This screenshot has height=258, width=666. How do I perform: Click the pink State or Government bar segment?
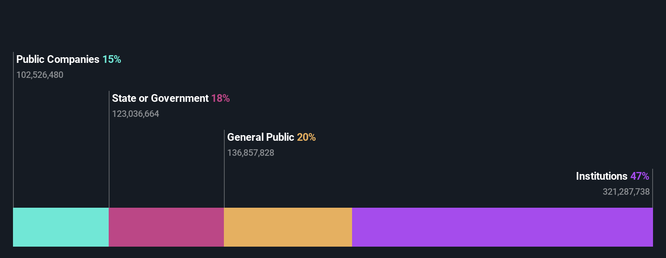point(166,227)
